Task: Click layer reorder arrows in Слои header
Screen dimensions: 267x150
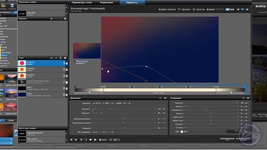Action: (60, 58)
